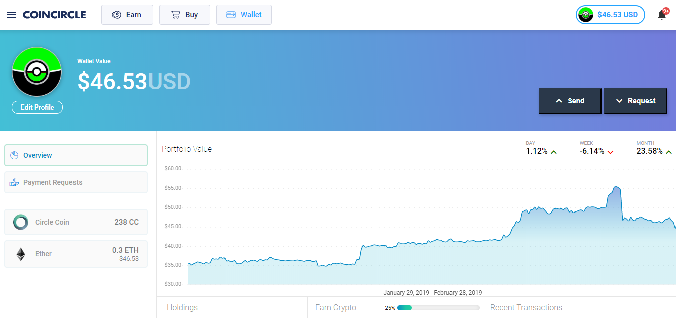Click the $46.53 value under Ether
The image size is (676, 318).
click(129, 259)
